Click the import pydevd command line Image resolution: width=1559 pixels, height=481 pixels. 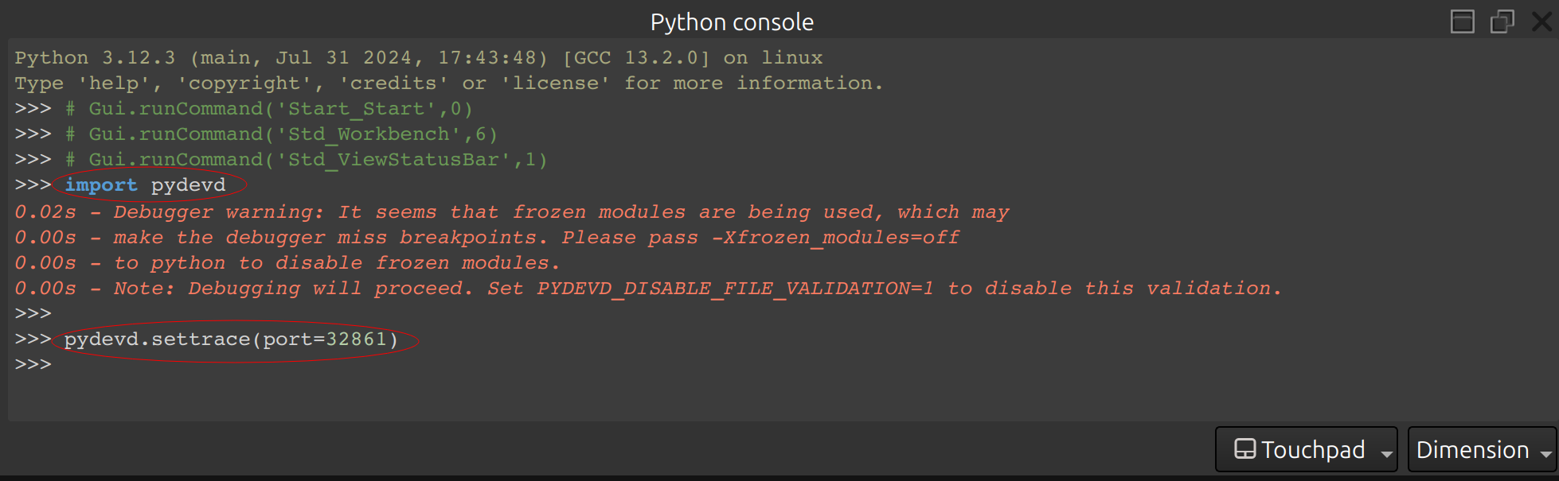pyautogui.click(x=145, y=185)
